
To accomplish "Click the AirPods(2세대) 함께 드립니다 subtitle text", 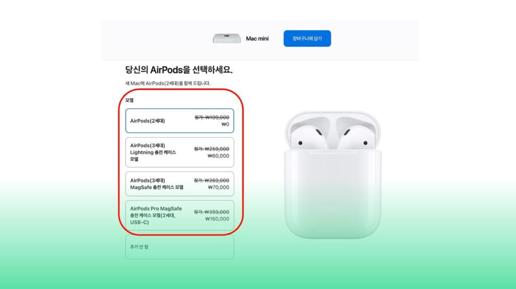I will (167, 83).
